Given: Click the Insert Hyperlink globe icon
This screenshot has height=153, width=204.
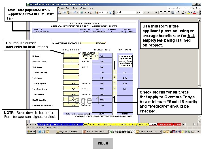Looking at the screenshot, I should (82, 12).
